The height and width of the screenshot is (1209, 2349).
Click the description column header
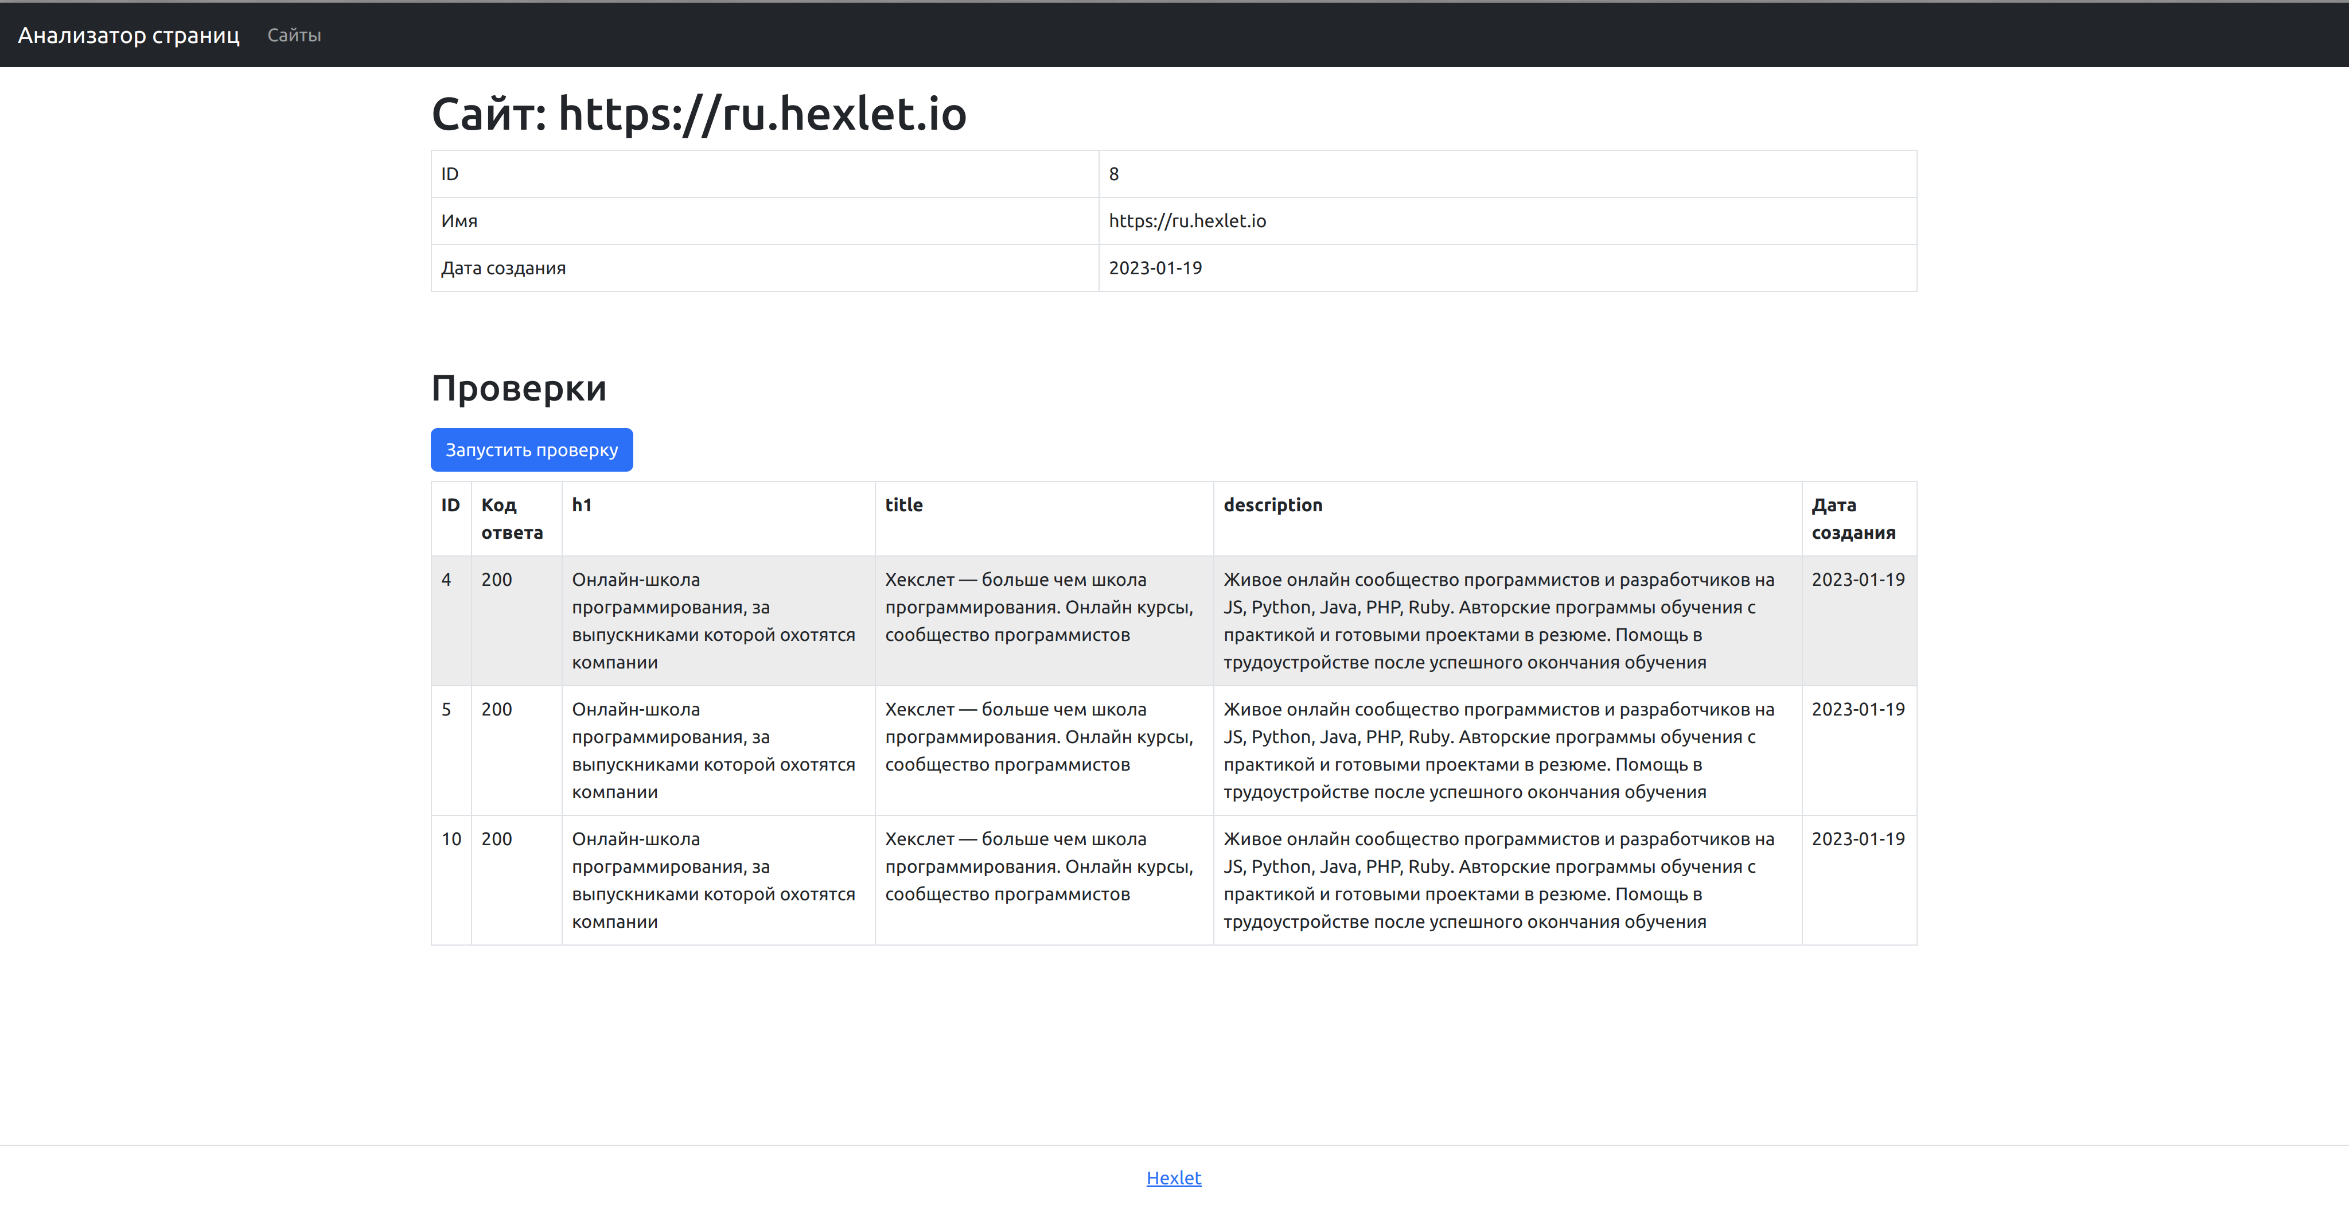(x=1272, y=504)
